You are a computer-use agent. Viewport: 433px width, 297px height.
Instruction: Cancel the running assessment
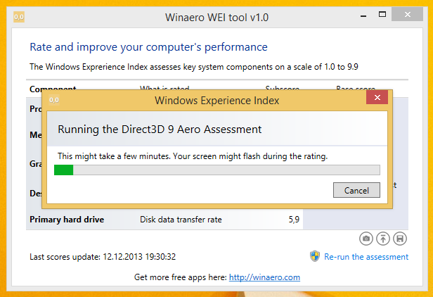356,190
